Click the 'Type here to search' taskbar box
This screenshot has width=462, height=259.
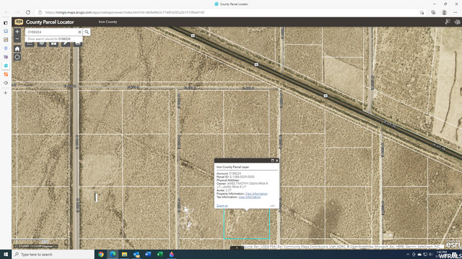coord(53,254)
